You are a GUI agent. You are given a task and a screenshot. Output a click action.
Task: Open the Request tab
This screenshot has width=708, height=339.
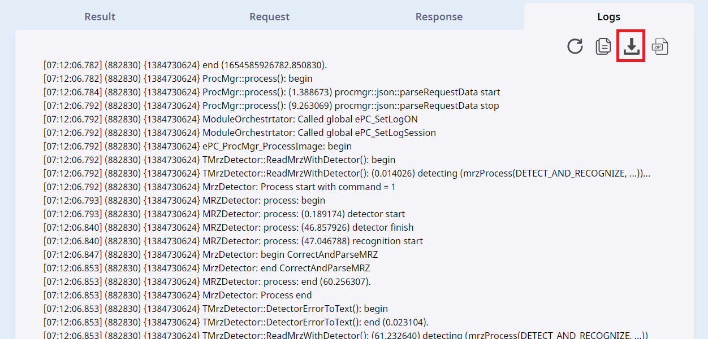269,17
